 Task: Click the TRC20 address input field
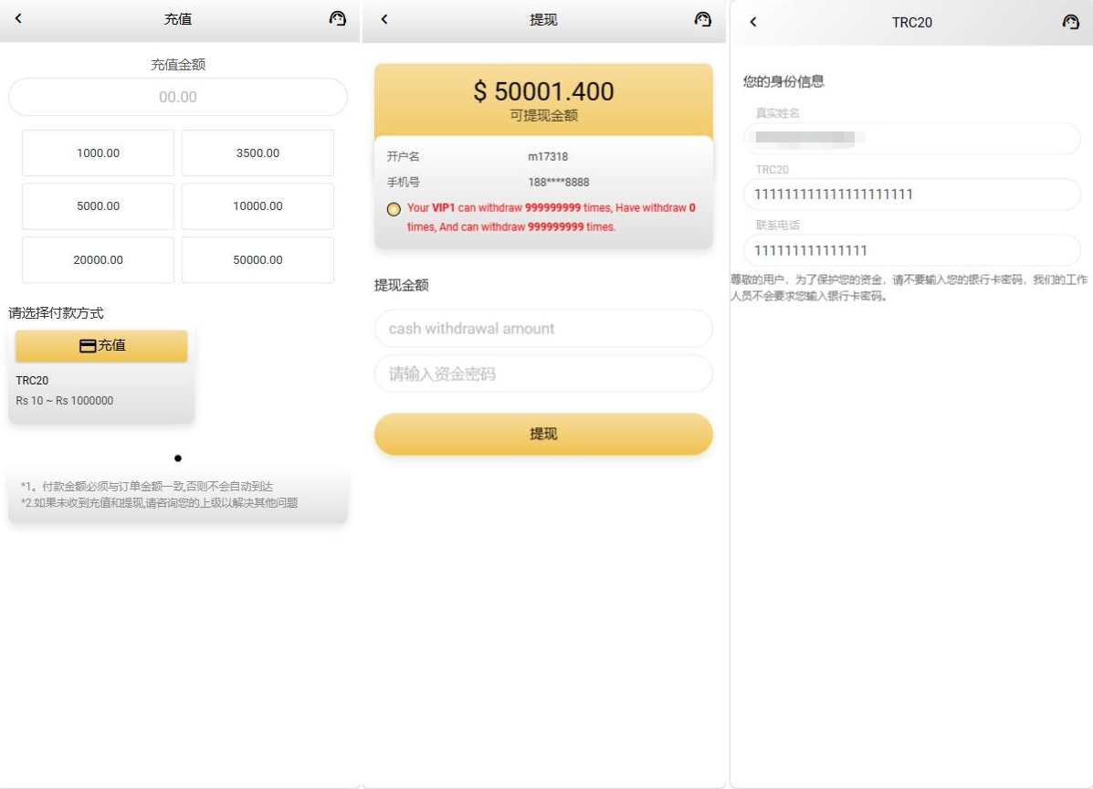pos(911,195)
